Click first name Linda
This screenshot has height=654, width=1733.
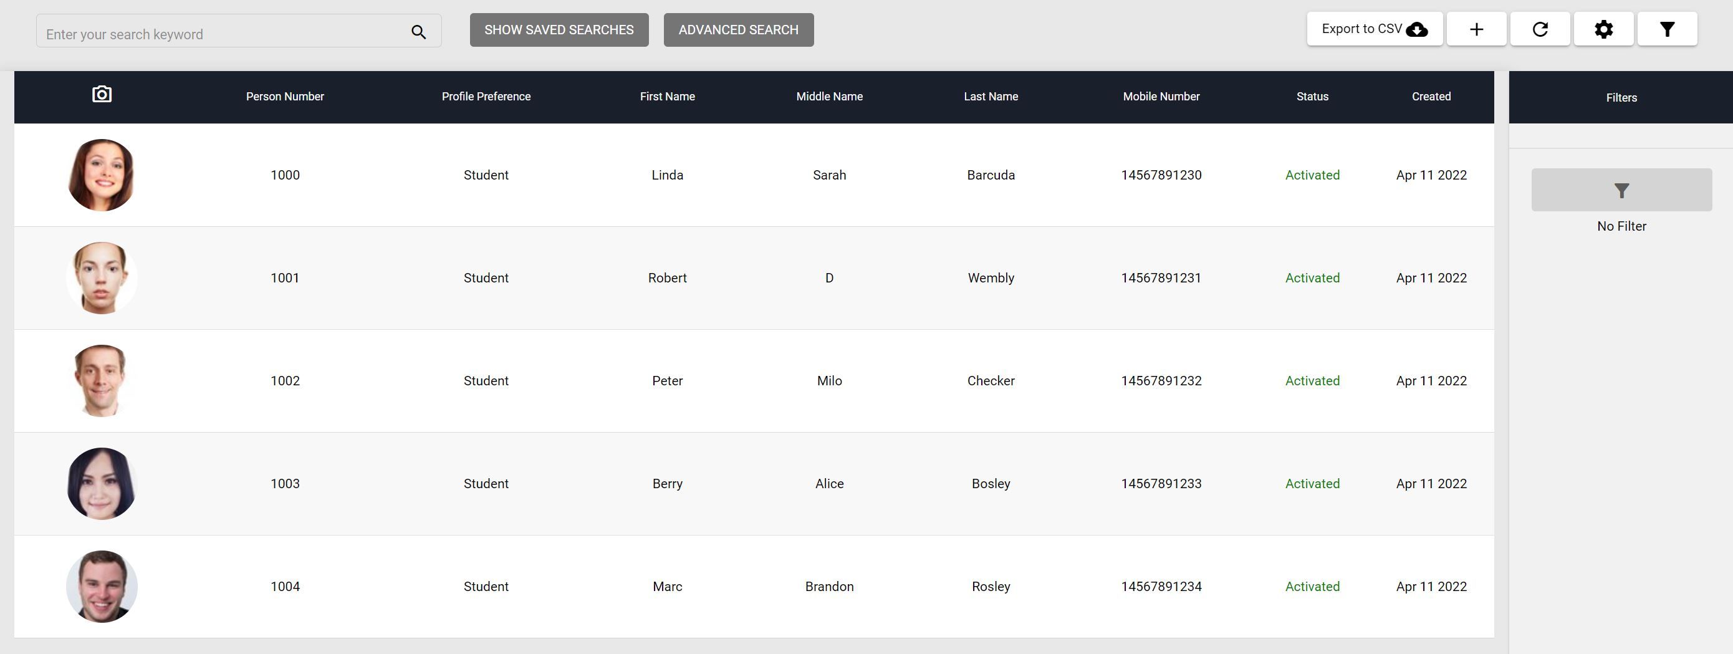point(668,175)
